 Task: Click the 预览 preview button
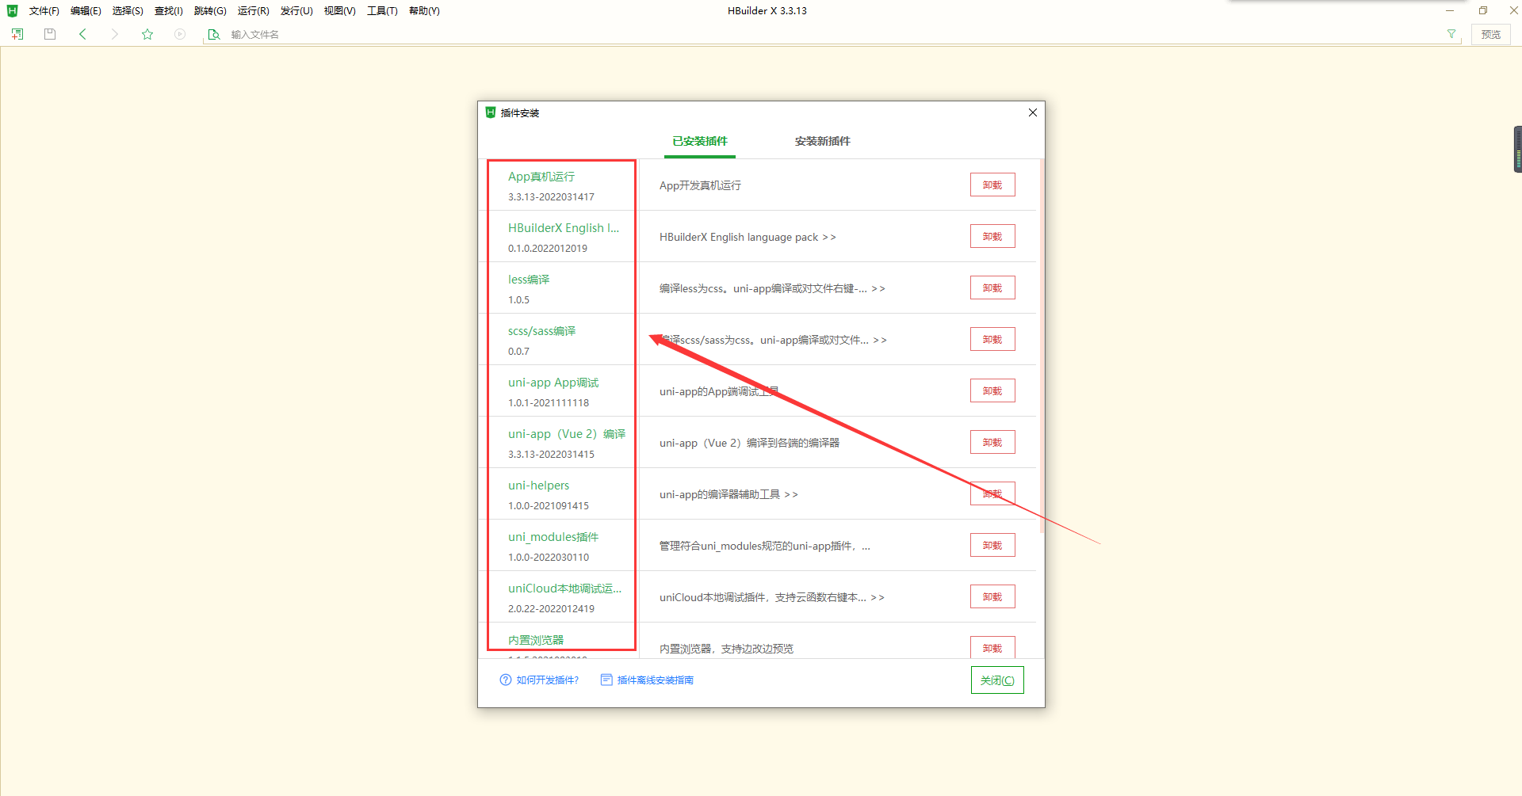tap(1491, 34)
